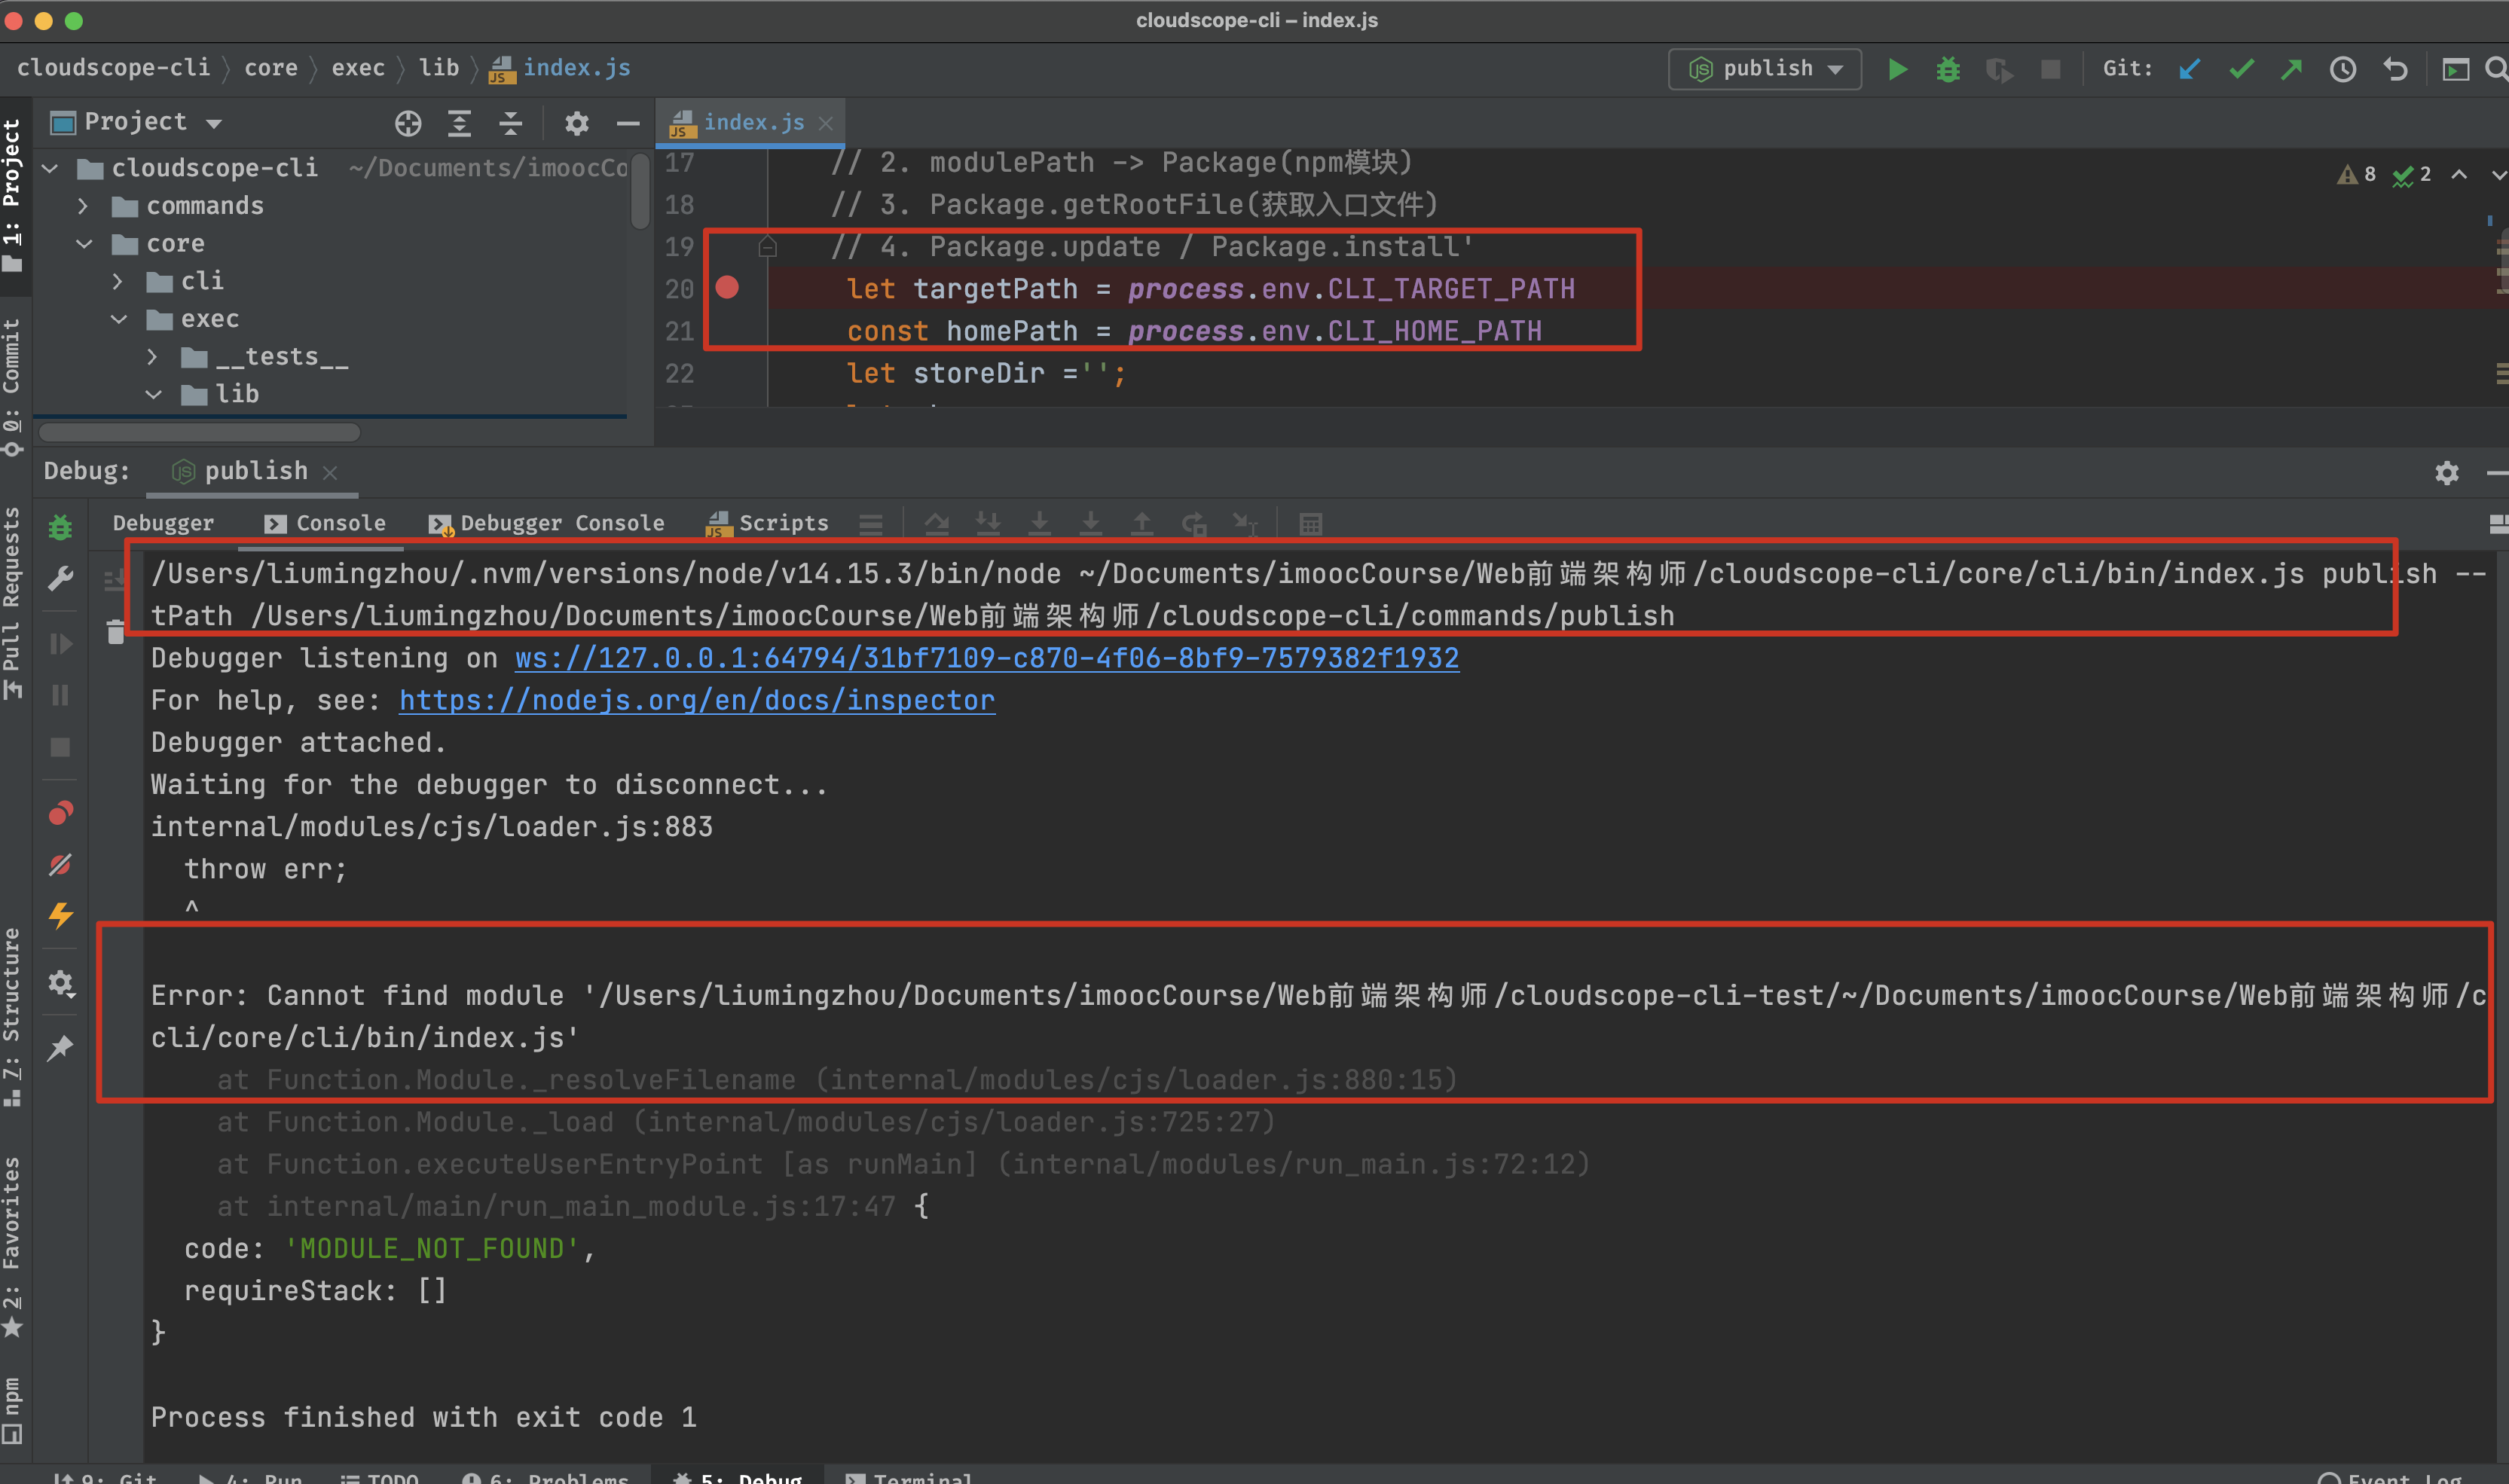This screenshot has height=1484, width=2509.
Task: Step over in the debugger toolbar
Action: (937, 523)
